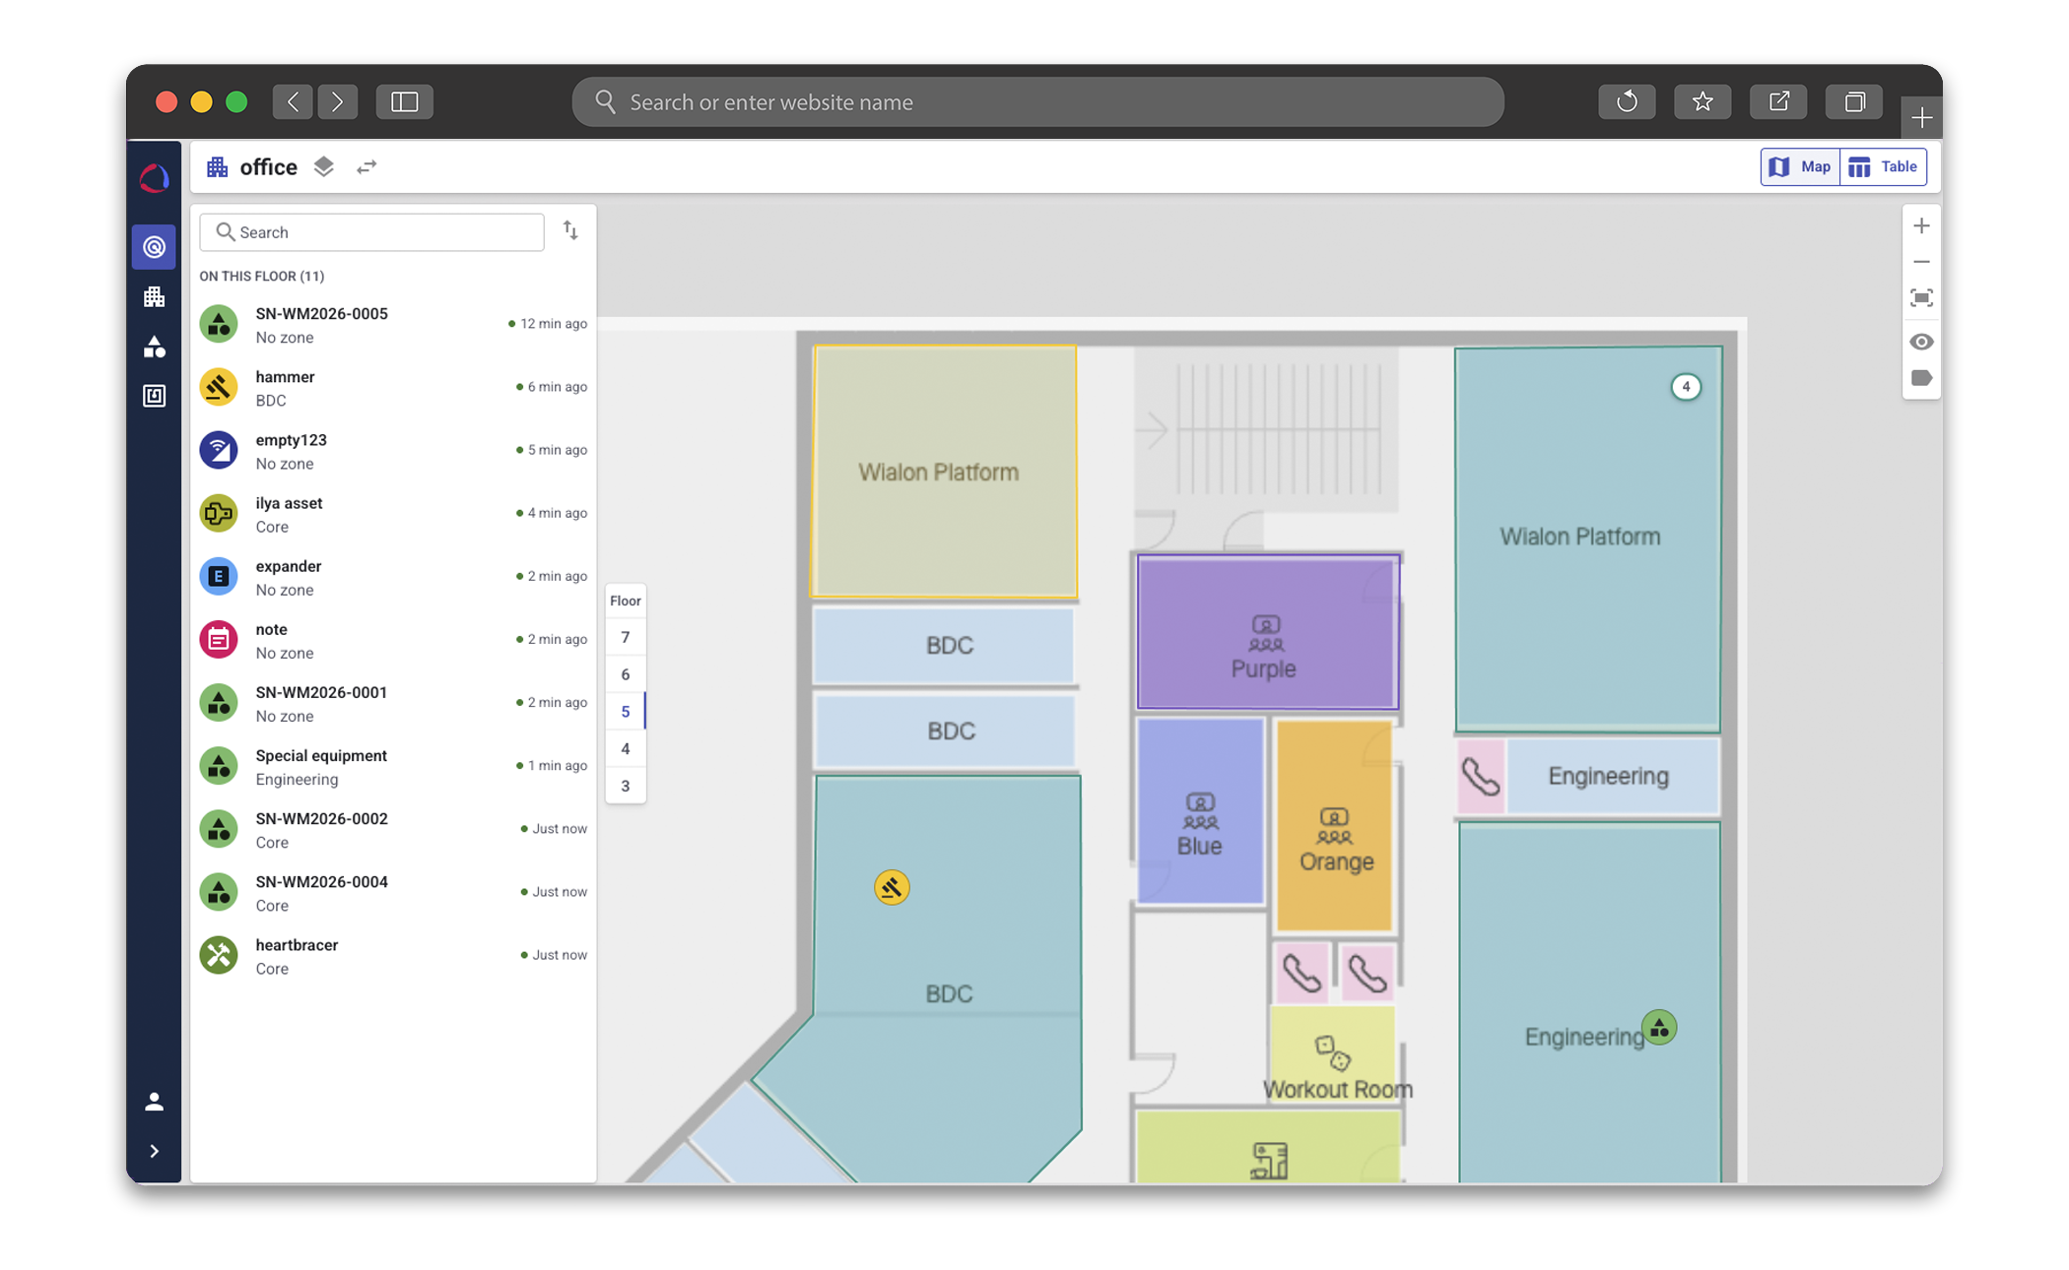This screenshot has width=2069, height=1270.
Task: Click the yellow-outlined Wialon Platform zone
Action: pyautogui.click(x=944, y=471)
